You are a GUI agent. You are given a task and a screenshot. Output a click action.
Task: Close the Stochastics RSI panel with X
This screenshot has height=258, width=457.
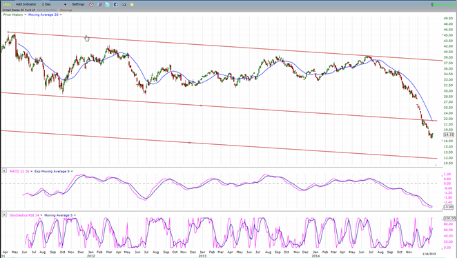4,215
